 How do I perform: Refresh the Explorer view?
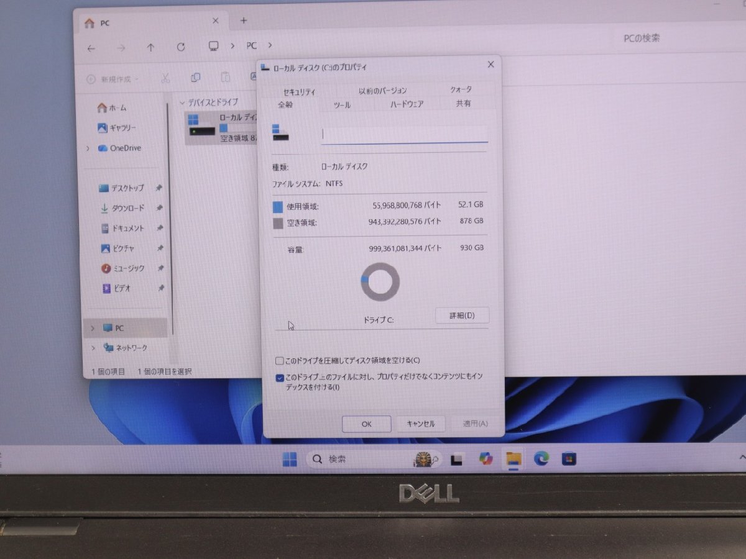[x=181, y=47]
